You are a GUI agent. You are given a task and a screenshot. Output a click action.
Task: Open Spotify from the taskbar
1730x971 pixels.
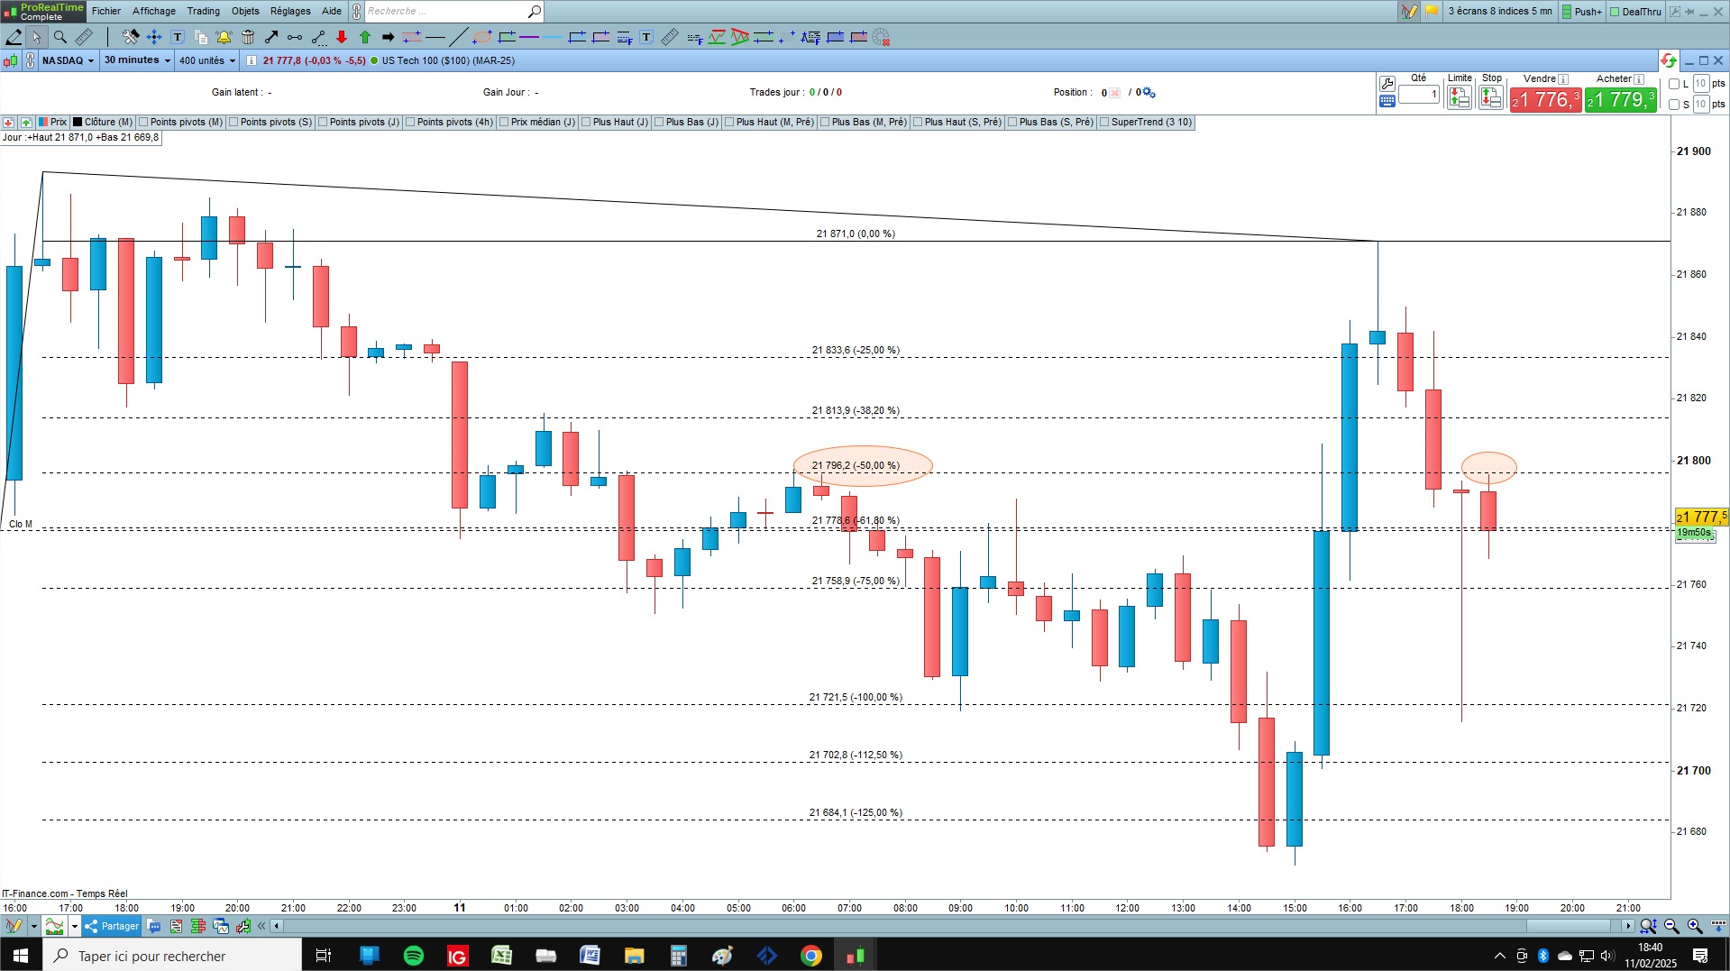click(414, 956)
